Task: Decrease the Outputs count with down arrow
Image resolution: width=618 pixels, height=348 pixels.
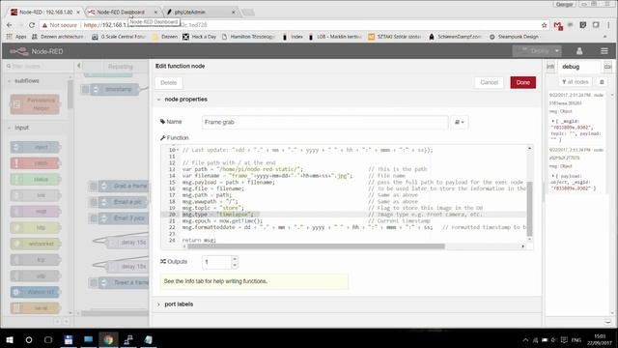Action: click(x=235, y=265)
